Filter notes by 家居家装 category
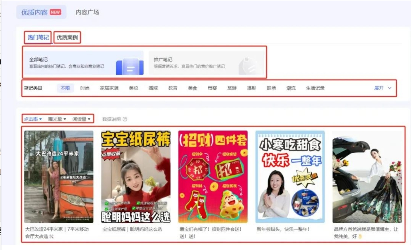 tap(109, 88)
